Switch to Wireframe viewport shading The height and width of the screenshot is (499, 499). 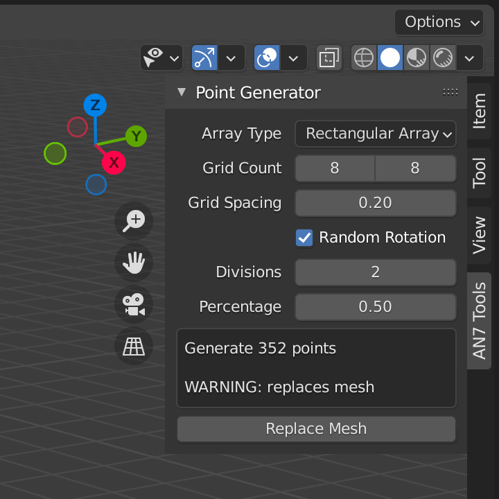(364, 58)
